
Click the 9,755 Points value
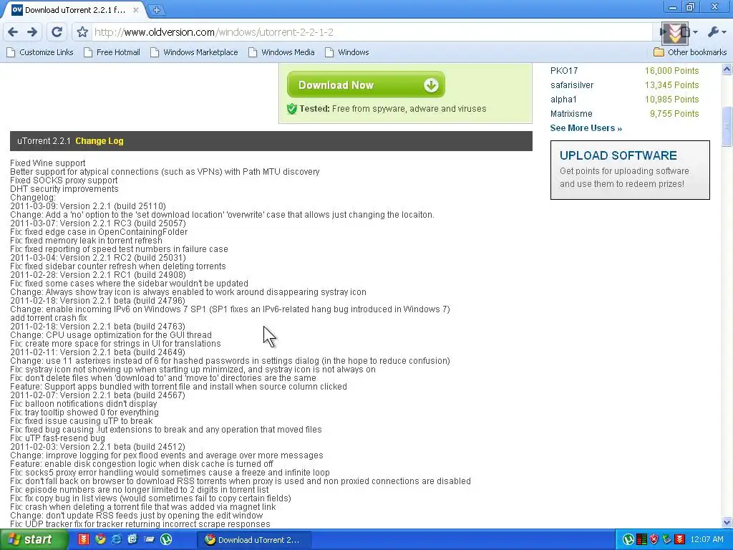tap(674, 114)
